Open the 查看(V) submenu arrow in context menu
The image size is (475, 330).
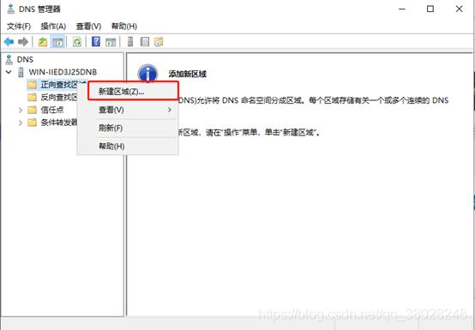[170, 110]
